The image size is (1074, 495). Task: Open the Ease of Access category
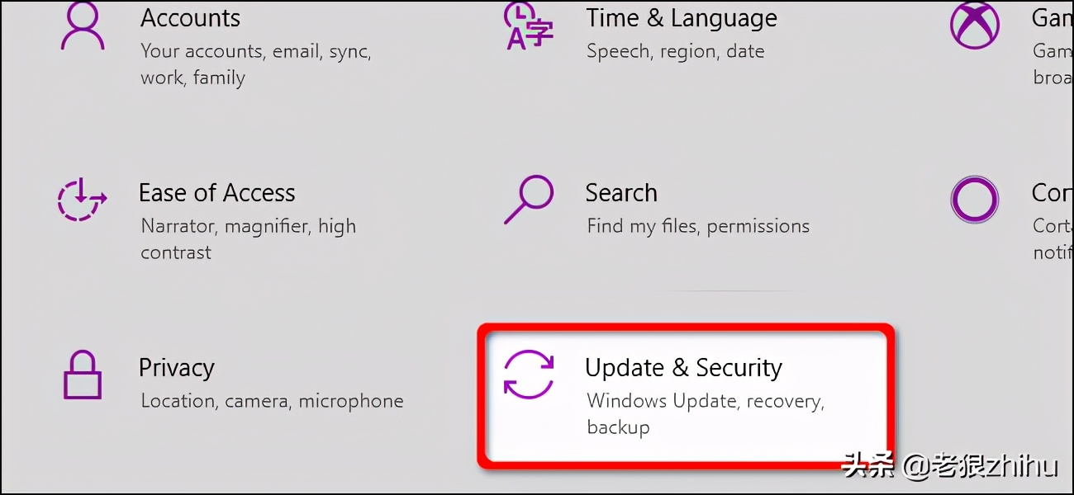point(216,192)
